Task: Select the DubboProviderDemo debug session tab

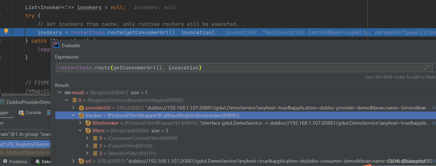Action: click(x=25, y=102)
